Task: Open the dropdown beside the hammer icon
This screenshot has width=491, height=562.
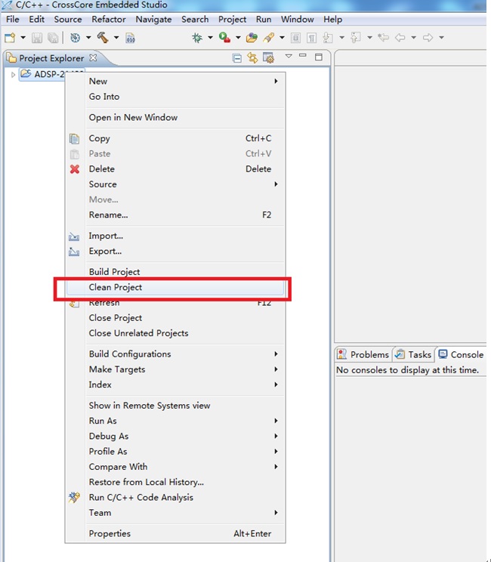Action: pyautogui.click(x=116, y=38)
